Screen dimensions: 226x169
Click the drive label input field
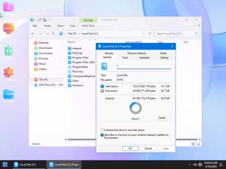click(x=144, y=66)
